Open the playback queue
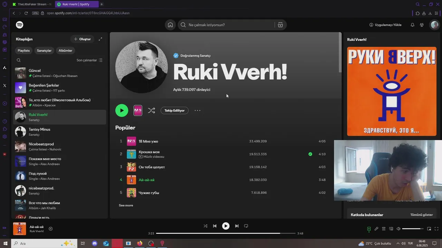Viewport: 442px width, 248px height. click(384, 229)
